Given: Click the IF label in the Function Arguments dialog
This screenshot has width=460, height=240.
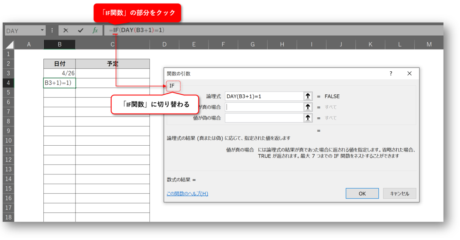Looking at the screenshot, I should click(171, 86).
